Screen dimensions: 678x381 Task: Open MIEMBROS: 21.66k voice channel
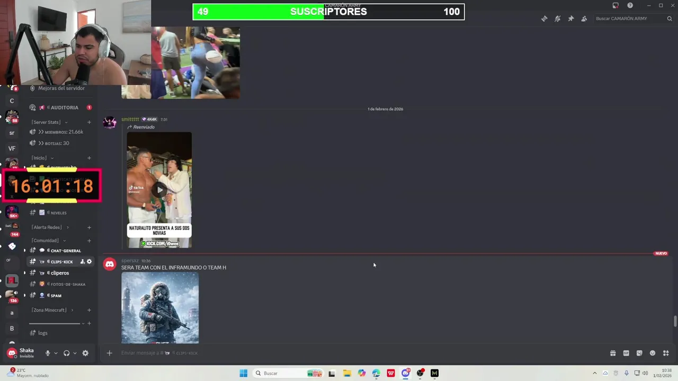click(60, 132)
